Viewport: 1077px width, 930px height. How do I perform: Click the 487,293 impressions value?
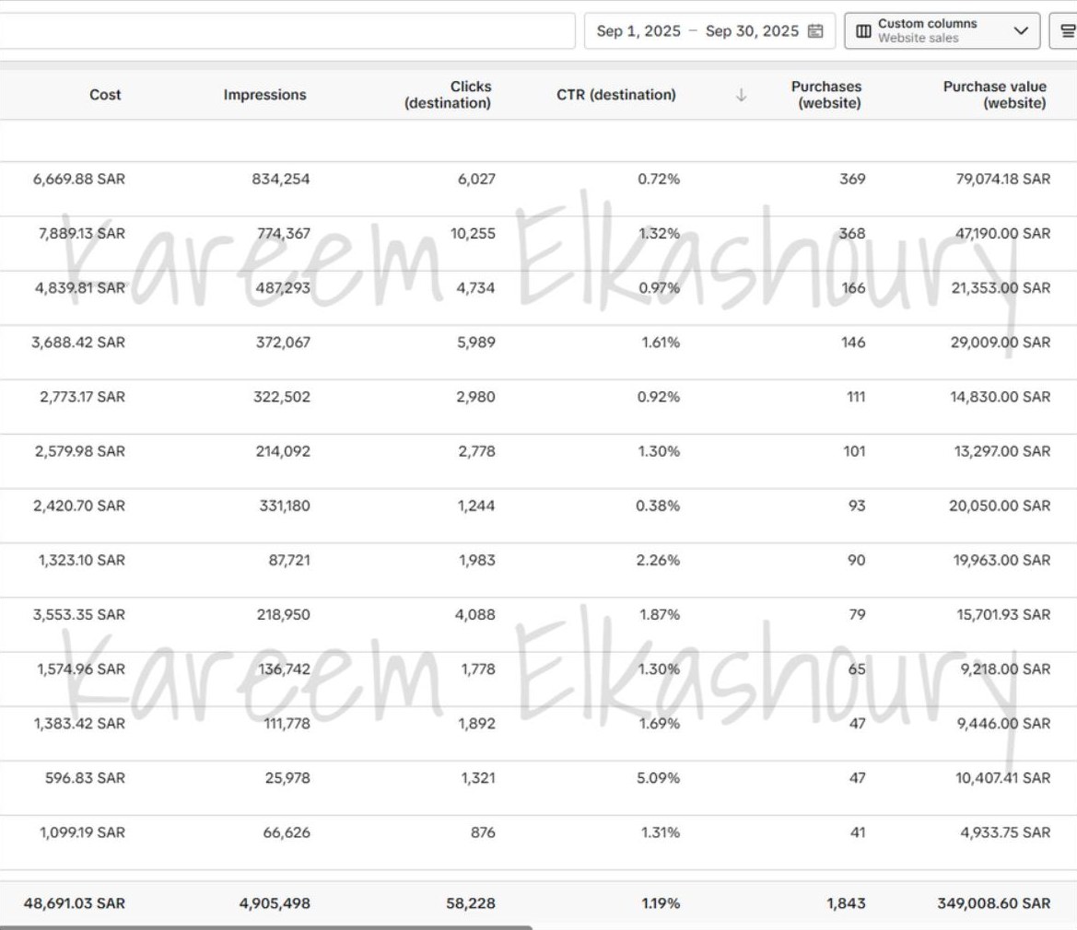(283, 288)
